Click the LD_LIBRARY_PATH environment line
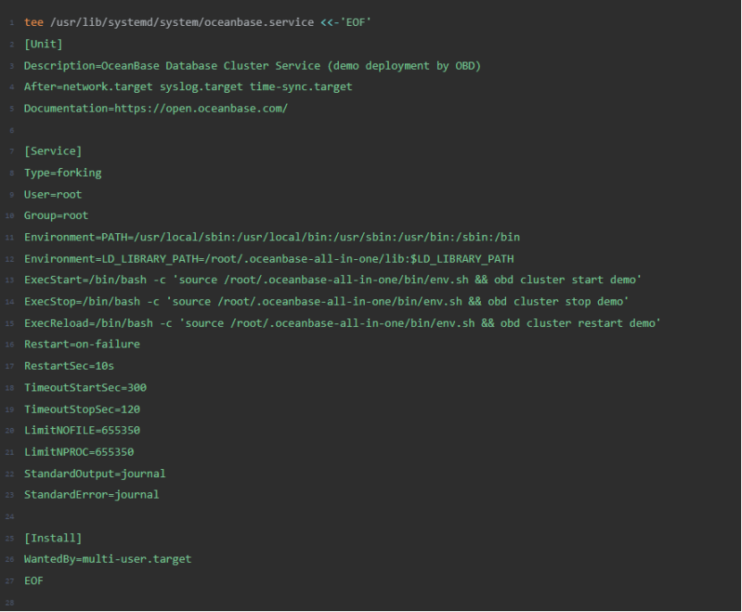742x612 pixels. coord(268,259)
